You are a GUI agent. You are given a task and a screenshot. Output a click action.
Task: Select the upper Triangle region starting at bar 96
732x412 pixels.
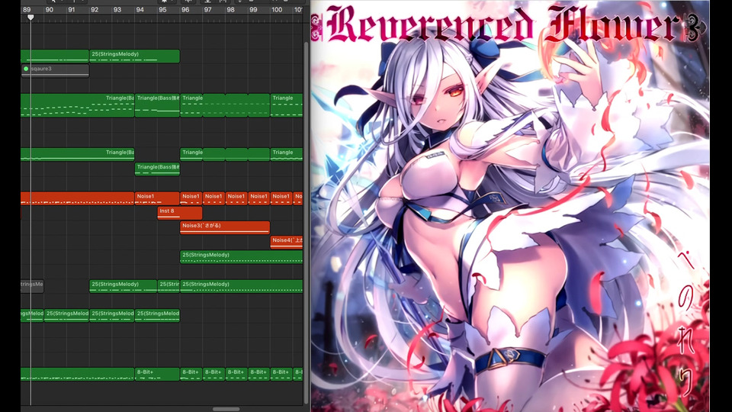191,105
